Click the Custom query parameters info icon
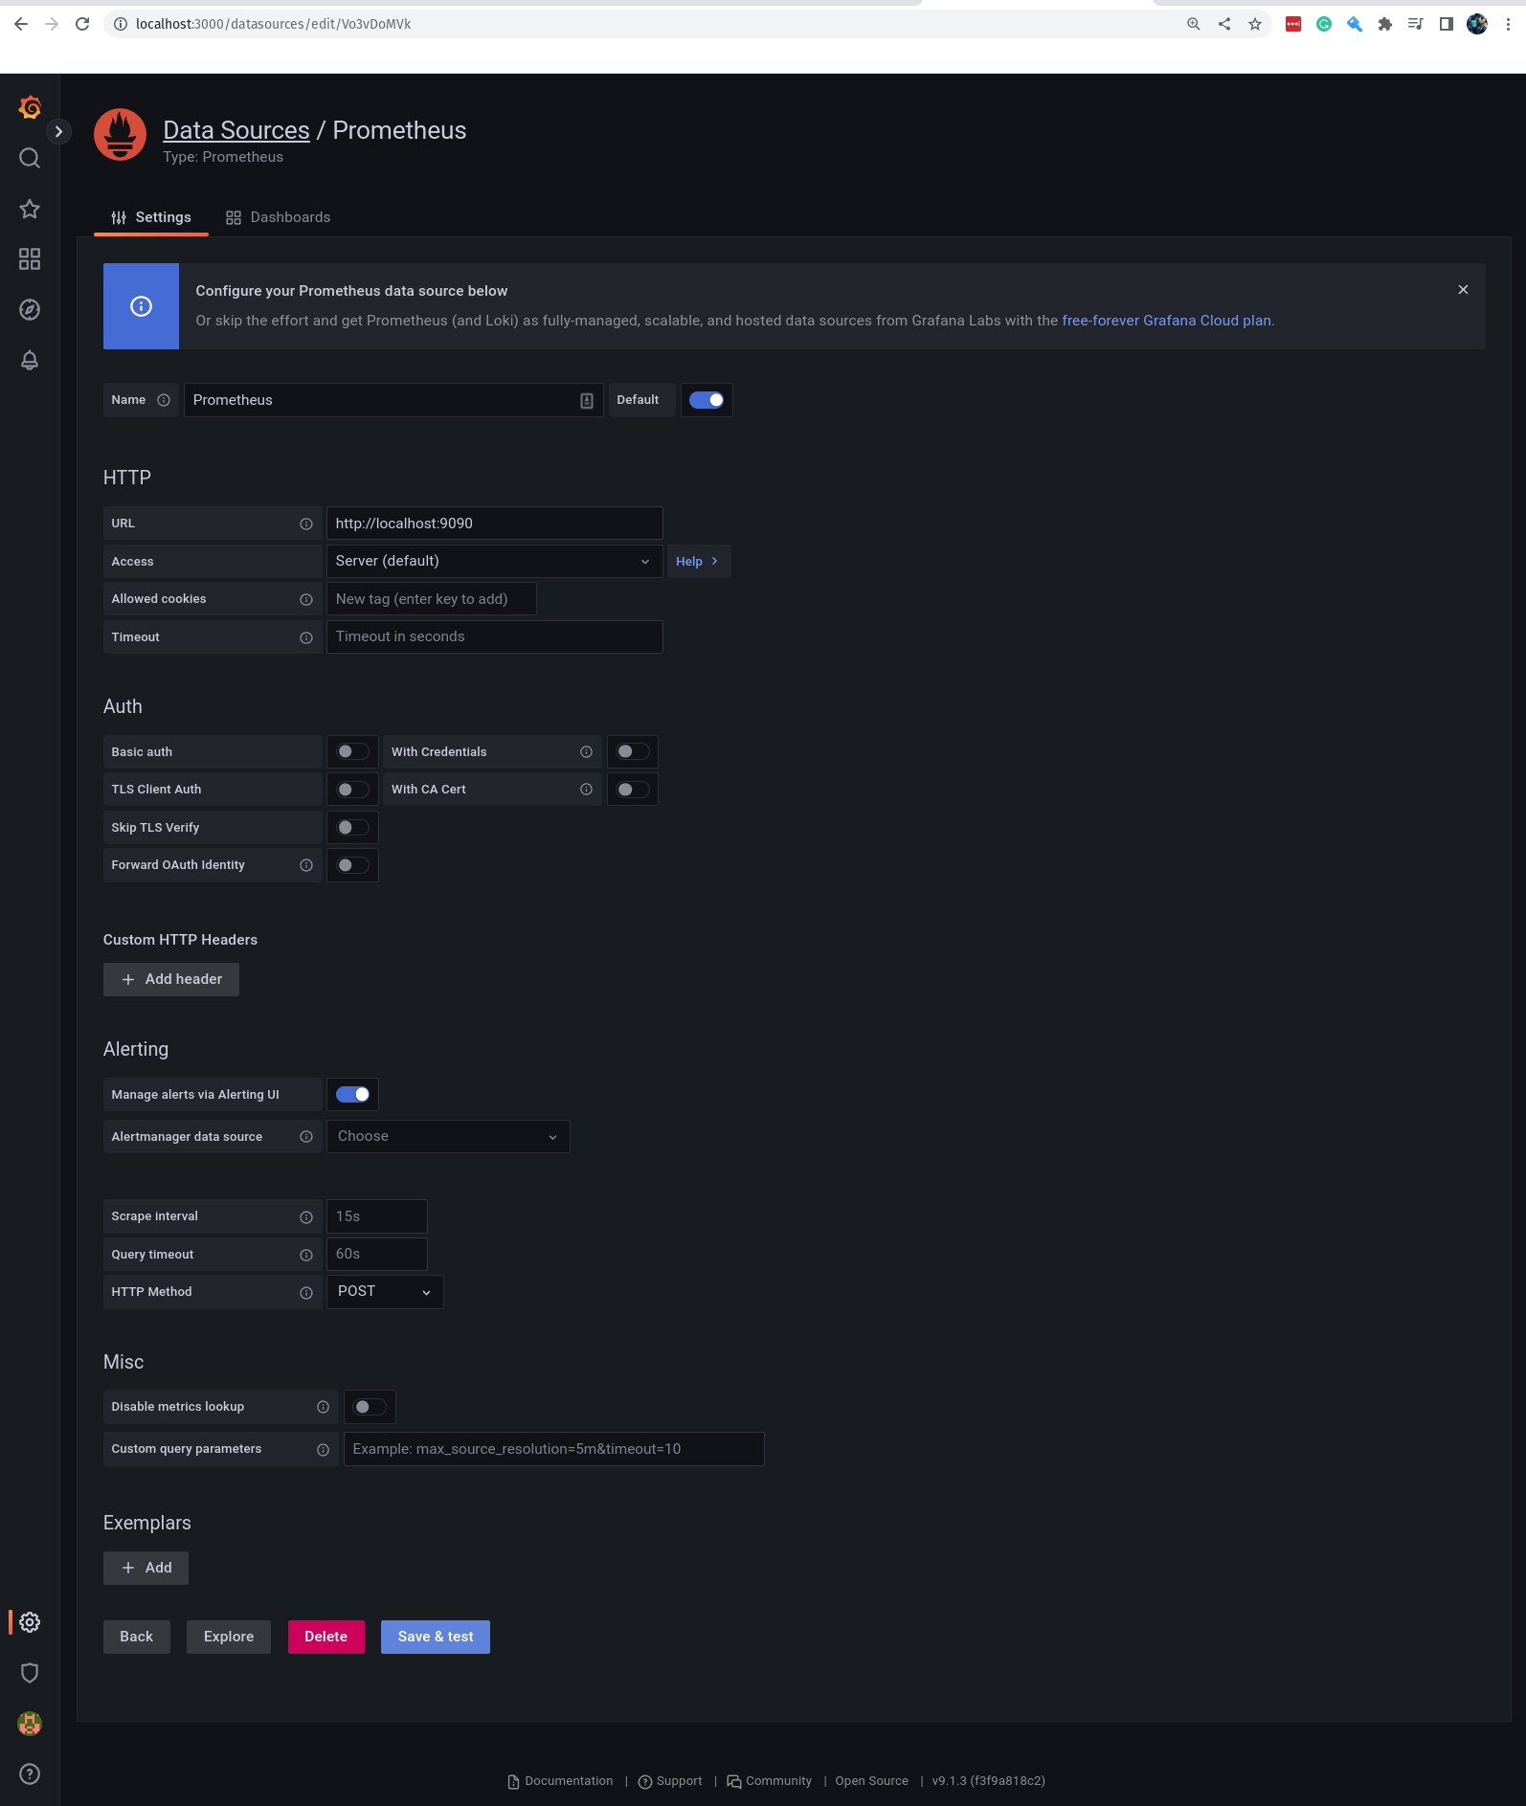 [323, 1450]
